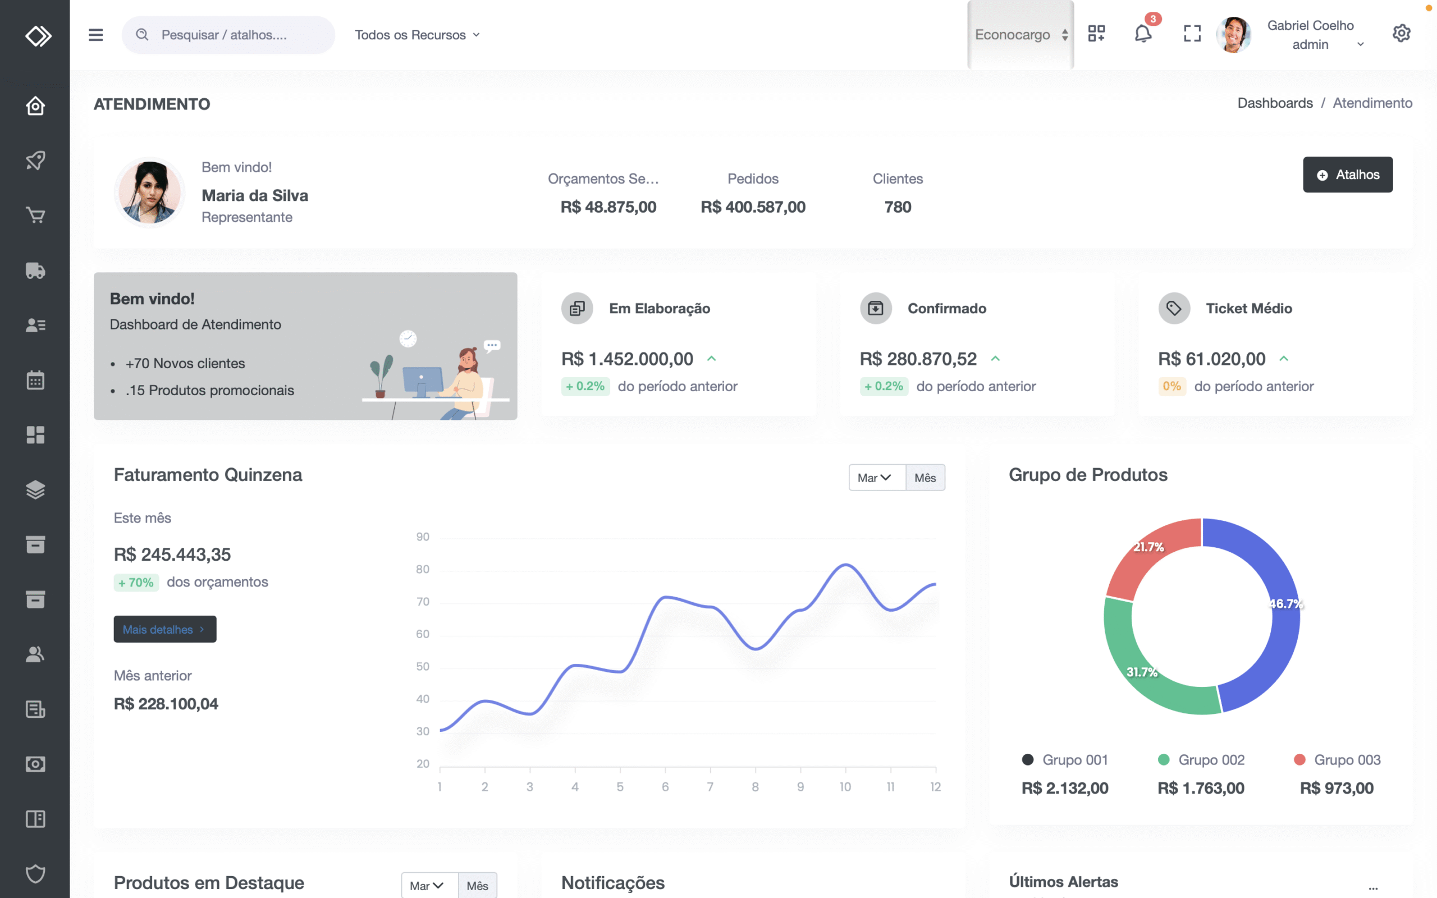Open the notifications bell
The height and width of the screenshot is (898, 1437).
(1142, 34)
